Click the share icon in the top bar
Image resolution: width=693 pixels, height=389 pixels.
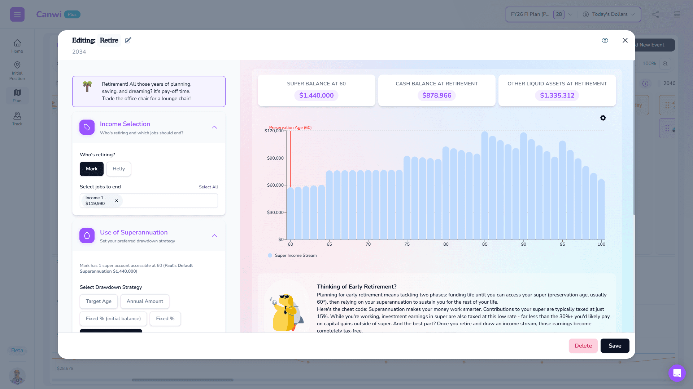click(x=656, y=14)
